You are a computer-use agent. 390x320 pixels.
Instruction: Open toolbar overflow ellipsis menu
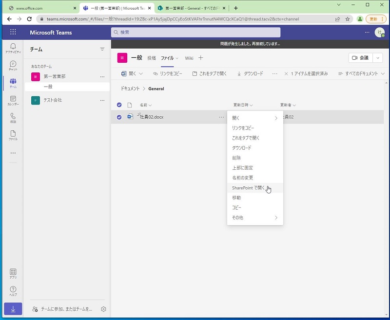coord(274,73)
